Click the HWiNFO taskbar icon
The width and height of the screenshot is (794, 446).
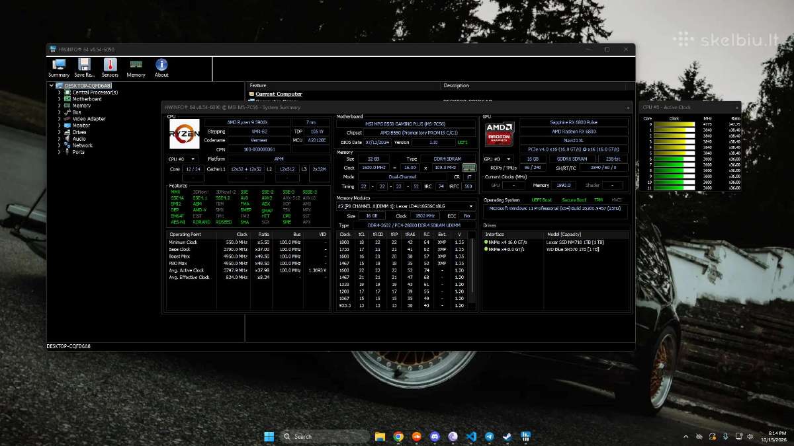click(x=525, y=436)
